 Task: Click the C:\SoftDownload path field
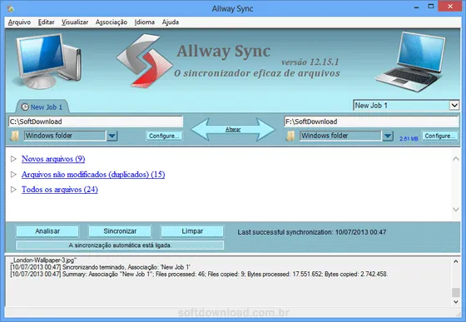[x=96, y=121]
